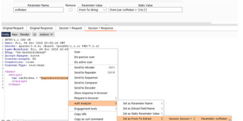The width and height of the screenshot is (243, 121).
Task: Toggle the Remove checkbox
Action: (70, 10)
